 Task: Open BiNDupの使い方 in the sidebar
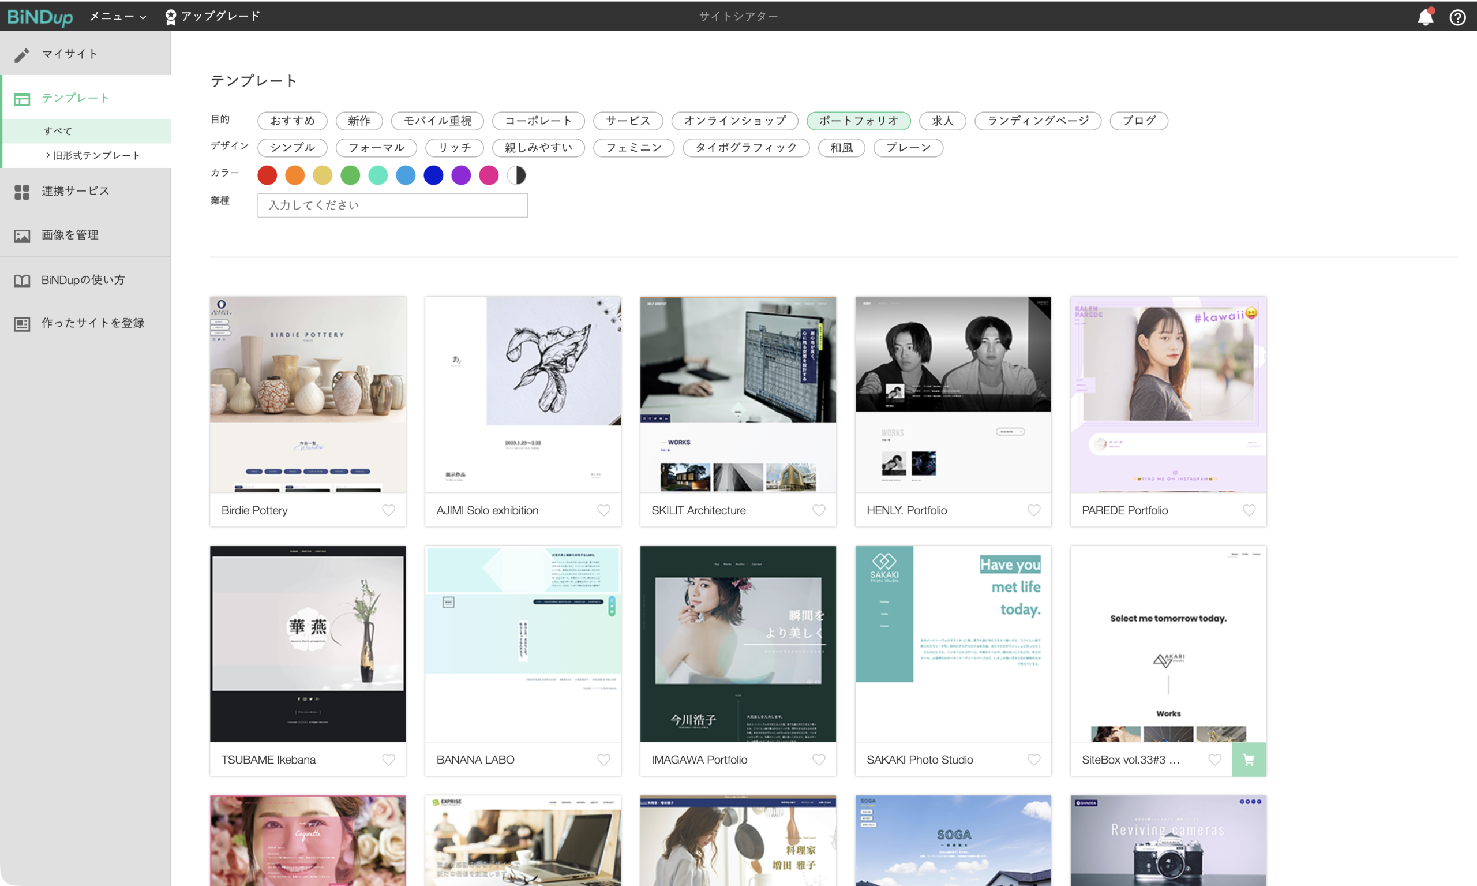(85, 280)
